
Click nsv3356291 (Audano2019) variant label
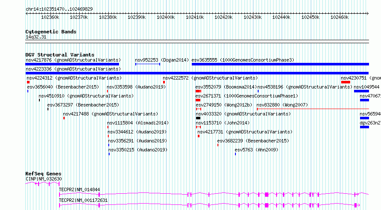(x=137, y=141)
